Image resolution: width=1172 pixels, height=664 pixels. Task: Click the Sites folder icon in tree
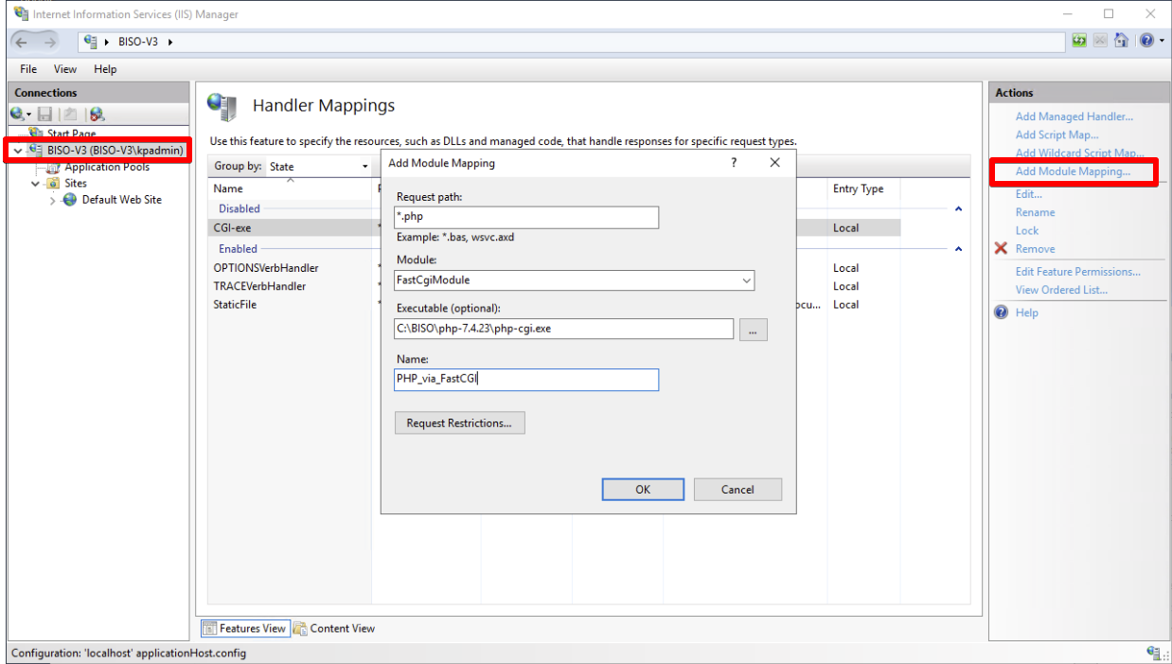point(54,184)
